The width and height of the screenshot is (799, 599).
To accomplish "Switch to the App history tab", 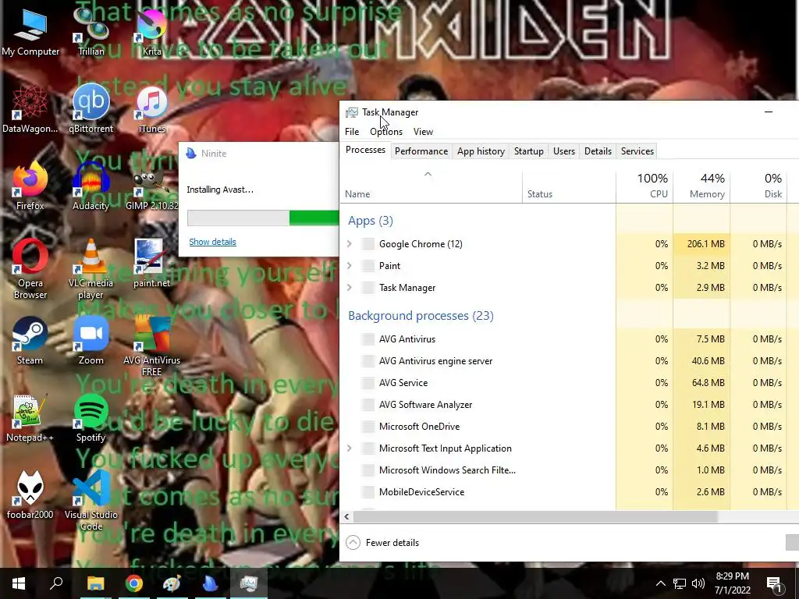I will coord(481,151).
